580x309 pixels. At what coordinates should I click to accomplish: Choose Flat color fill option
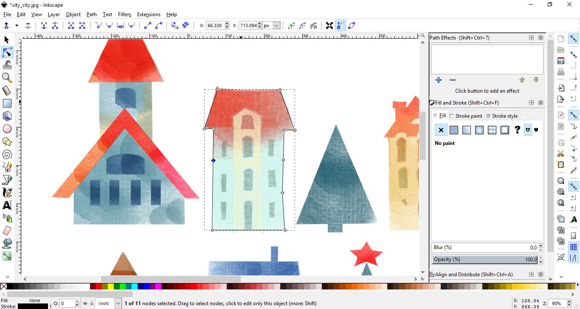[x=454, y=130]
